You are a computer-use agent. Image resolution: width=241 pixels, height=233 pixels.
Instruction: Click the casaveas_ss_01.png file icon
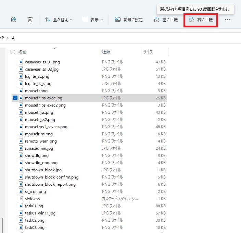21,62
